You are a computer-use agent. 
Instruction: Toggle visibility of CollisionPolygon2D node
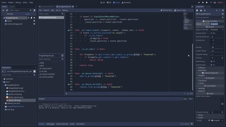click(34, 24)
